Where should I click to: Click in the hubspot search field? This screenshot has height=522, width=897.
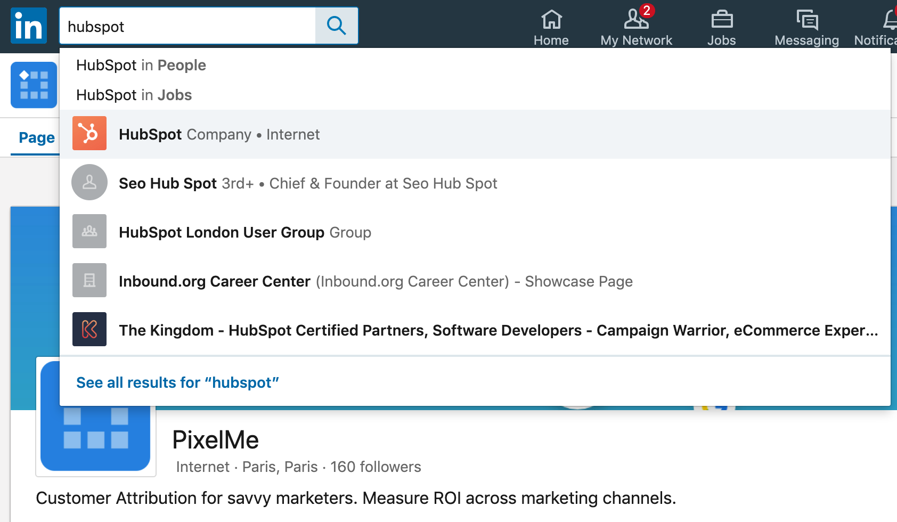(186, 26)
